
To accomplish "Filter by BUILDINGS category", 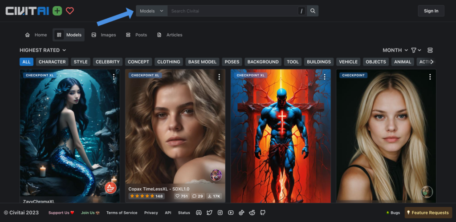I will [x=319, y=62].
